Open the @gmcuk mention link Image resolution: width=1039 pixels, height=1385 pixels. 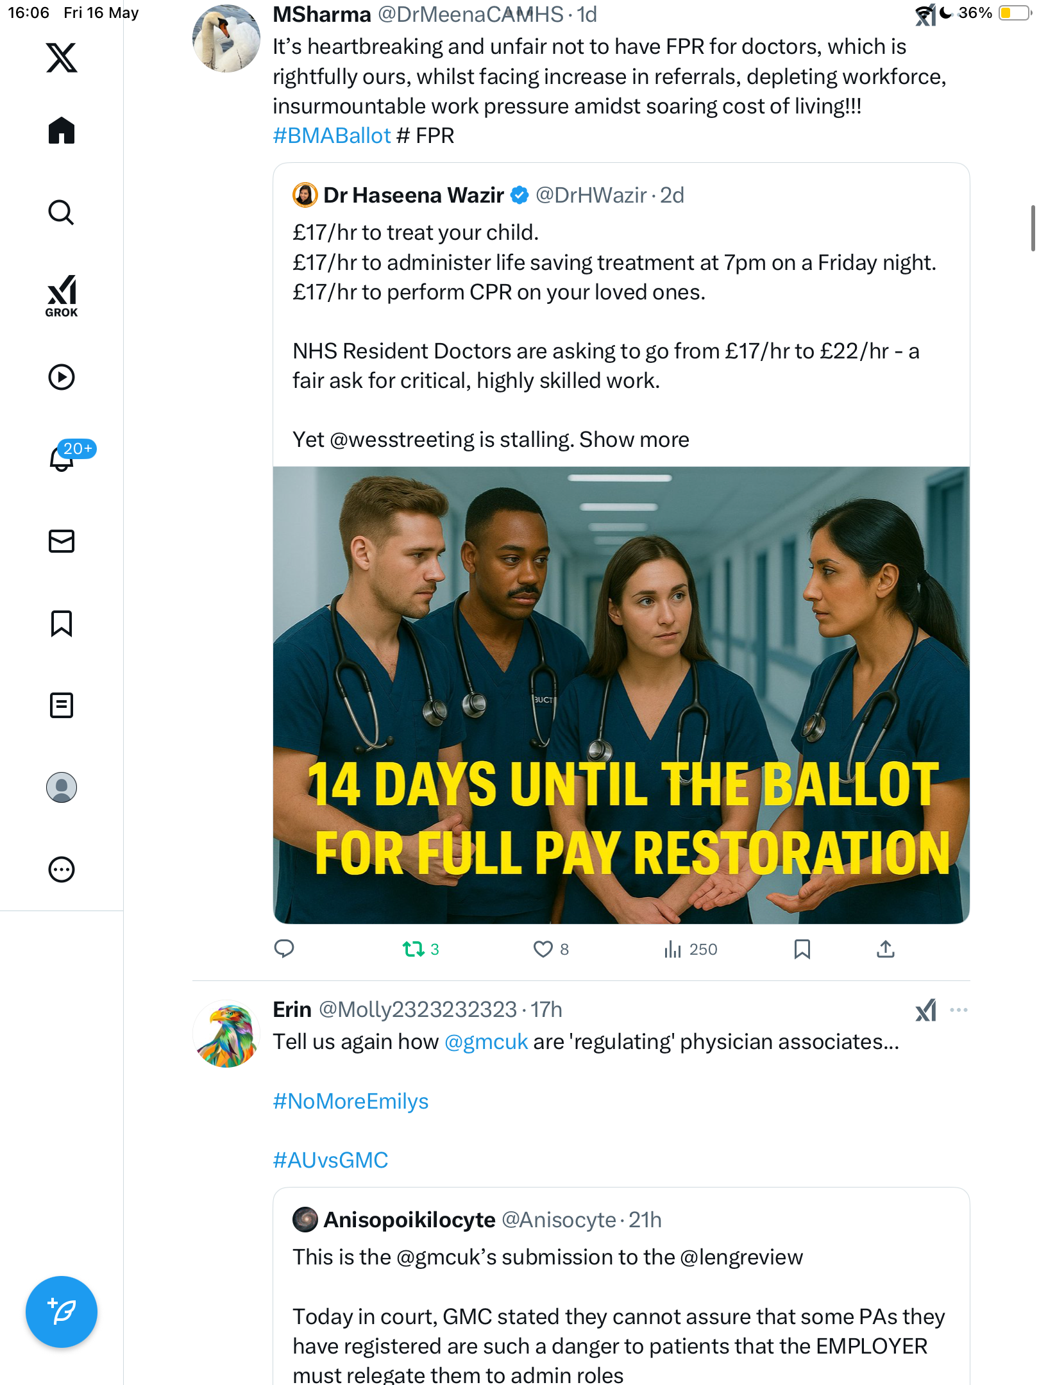[x=486, y=1042]
